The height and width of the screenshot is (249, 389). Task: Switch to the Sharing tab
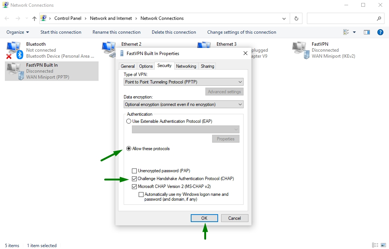click(x=207, y=66)
